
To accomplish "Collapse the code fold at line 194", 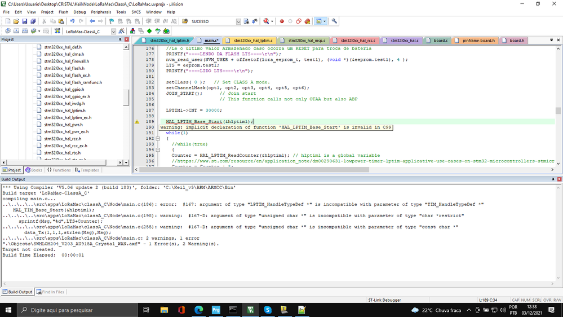I will [158, 150].
